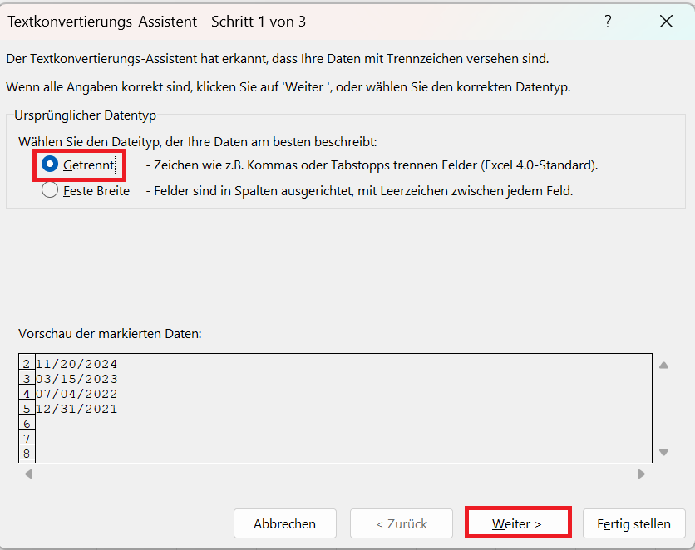The width and height of the screenshot is (695, 550).
Task: Click Fertig stellen to finish
Action: tap(633, 523)
